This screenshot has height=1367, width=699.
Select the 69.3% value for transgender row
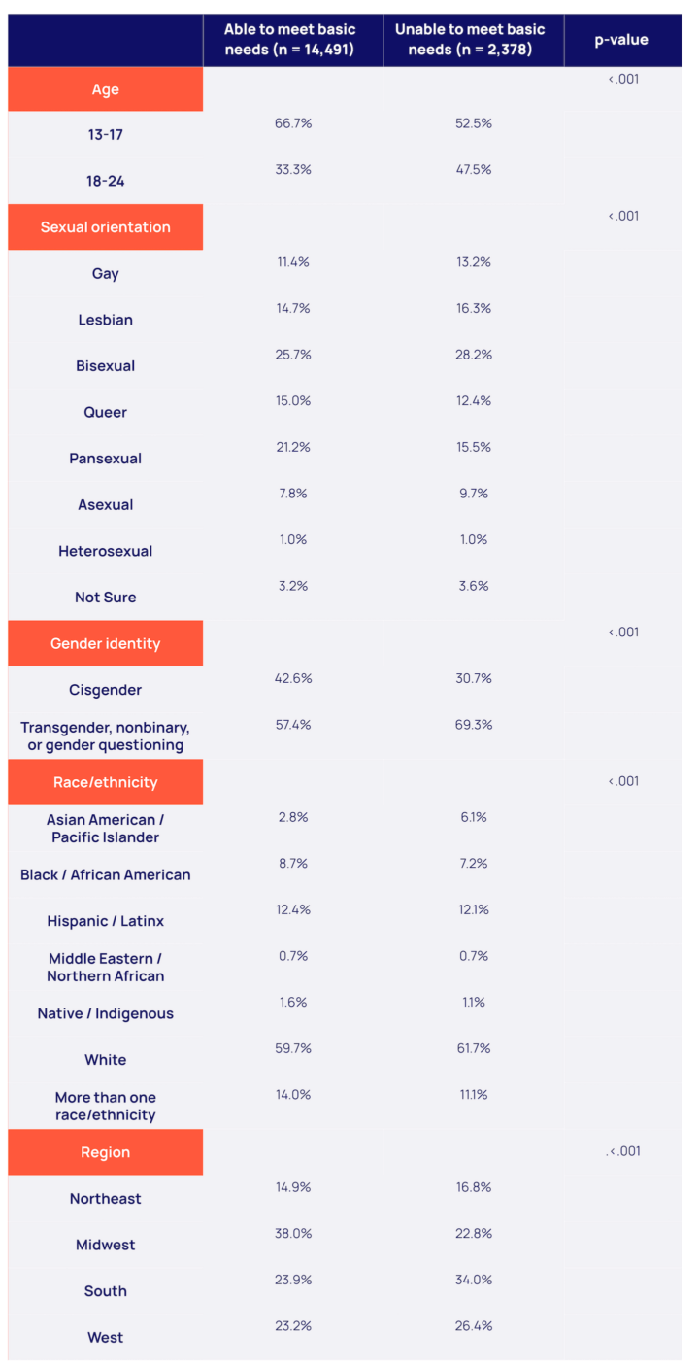(x=474, y=725)
